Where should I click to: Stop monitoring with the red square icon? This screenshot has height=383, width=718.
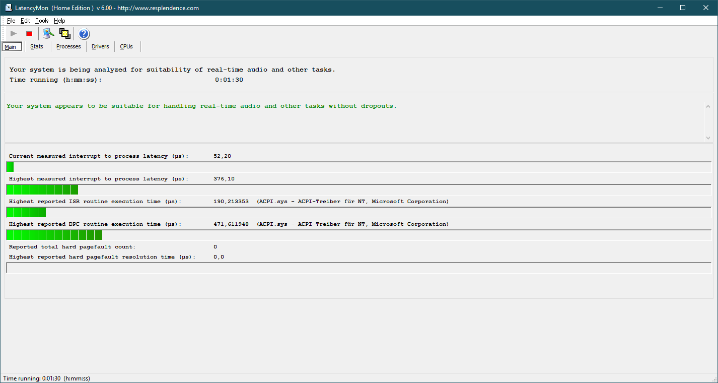(x=29, y=34)
